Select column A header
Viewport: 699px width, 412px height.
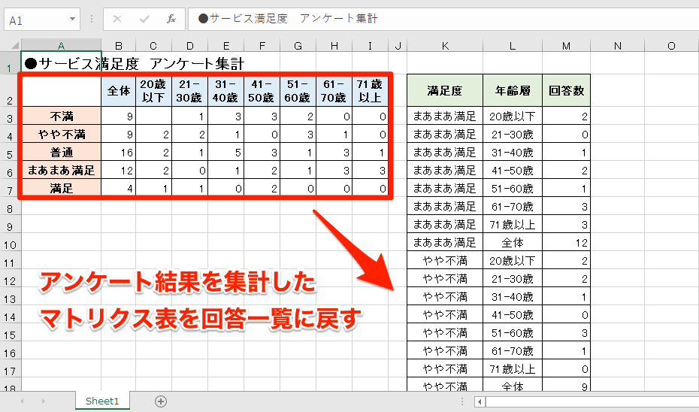click(x=61, y=45)
